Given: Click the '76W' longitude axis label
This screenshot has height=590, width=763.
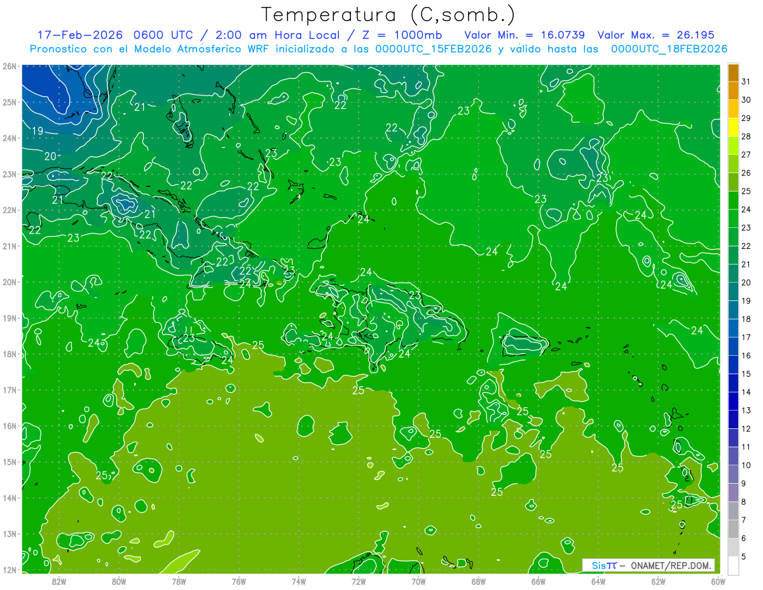Looking at the screenshot, I should pos(238,581).
